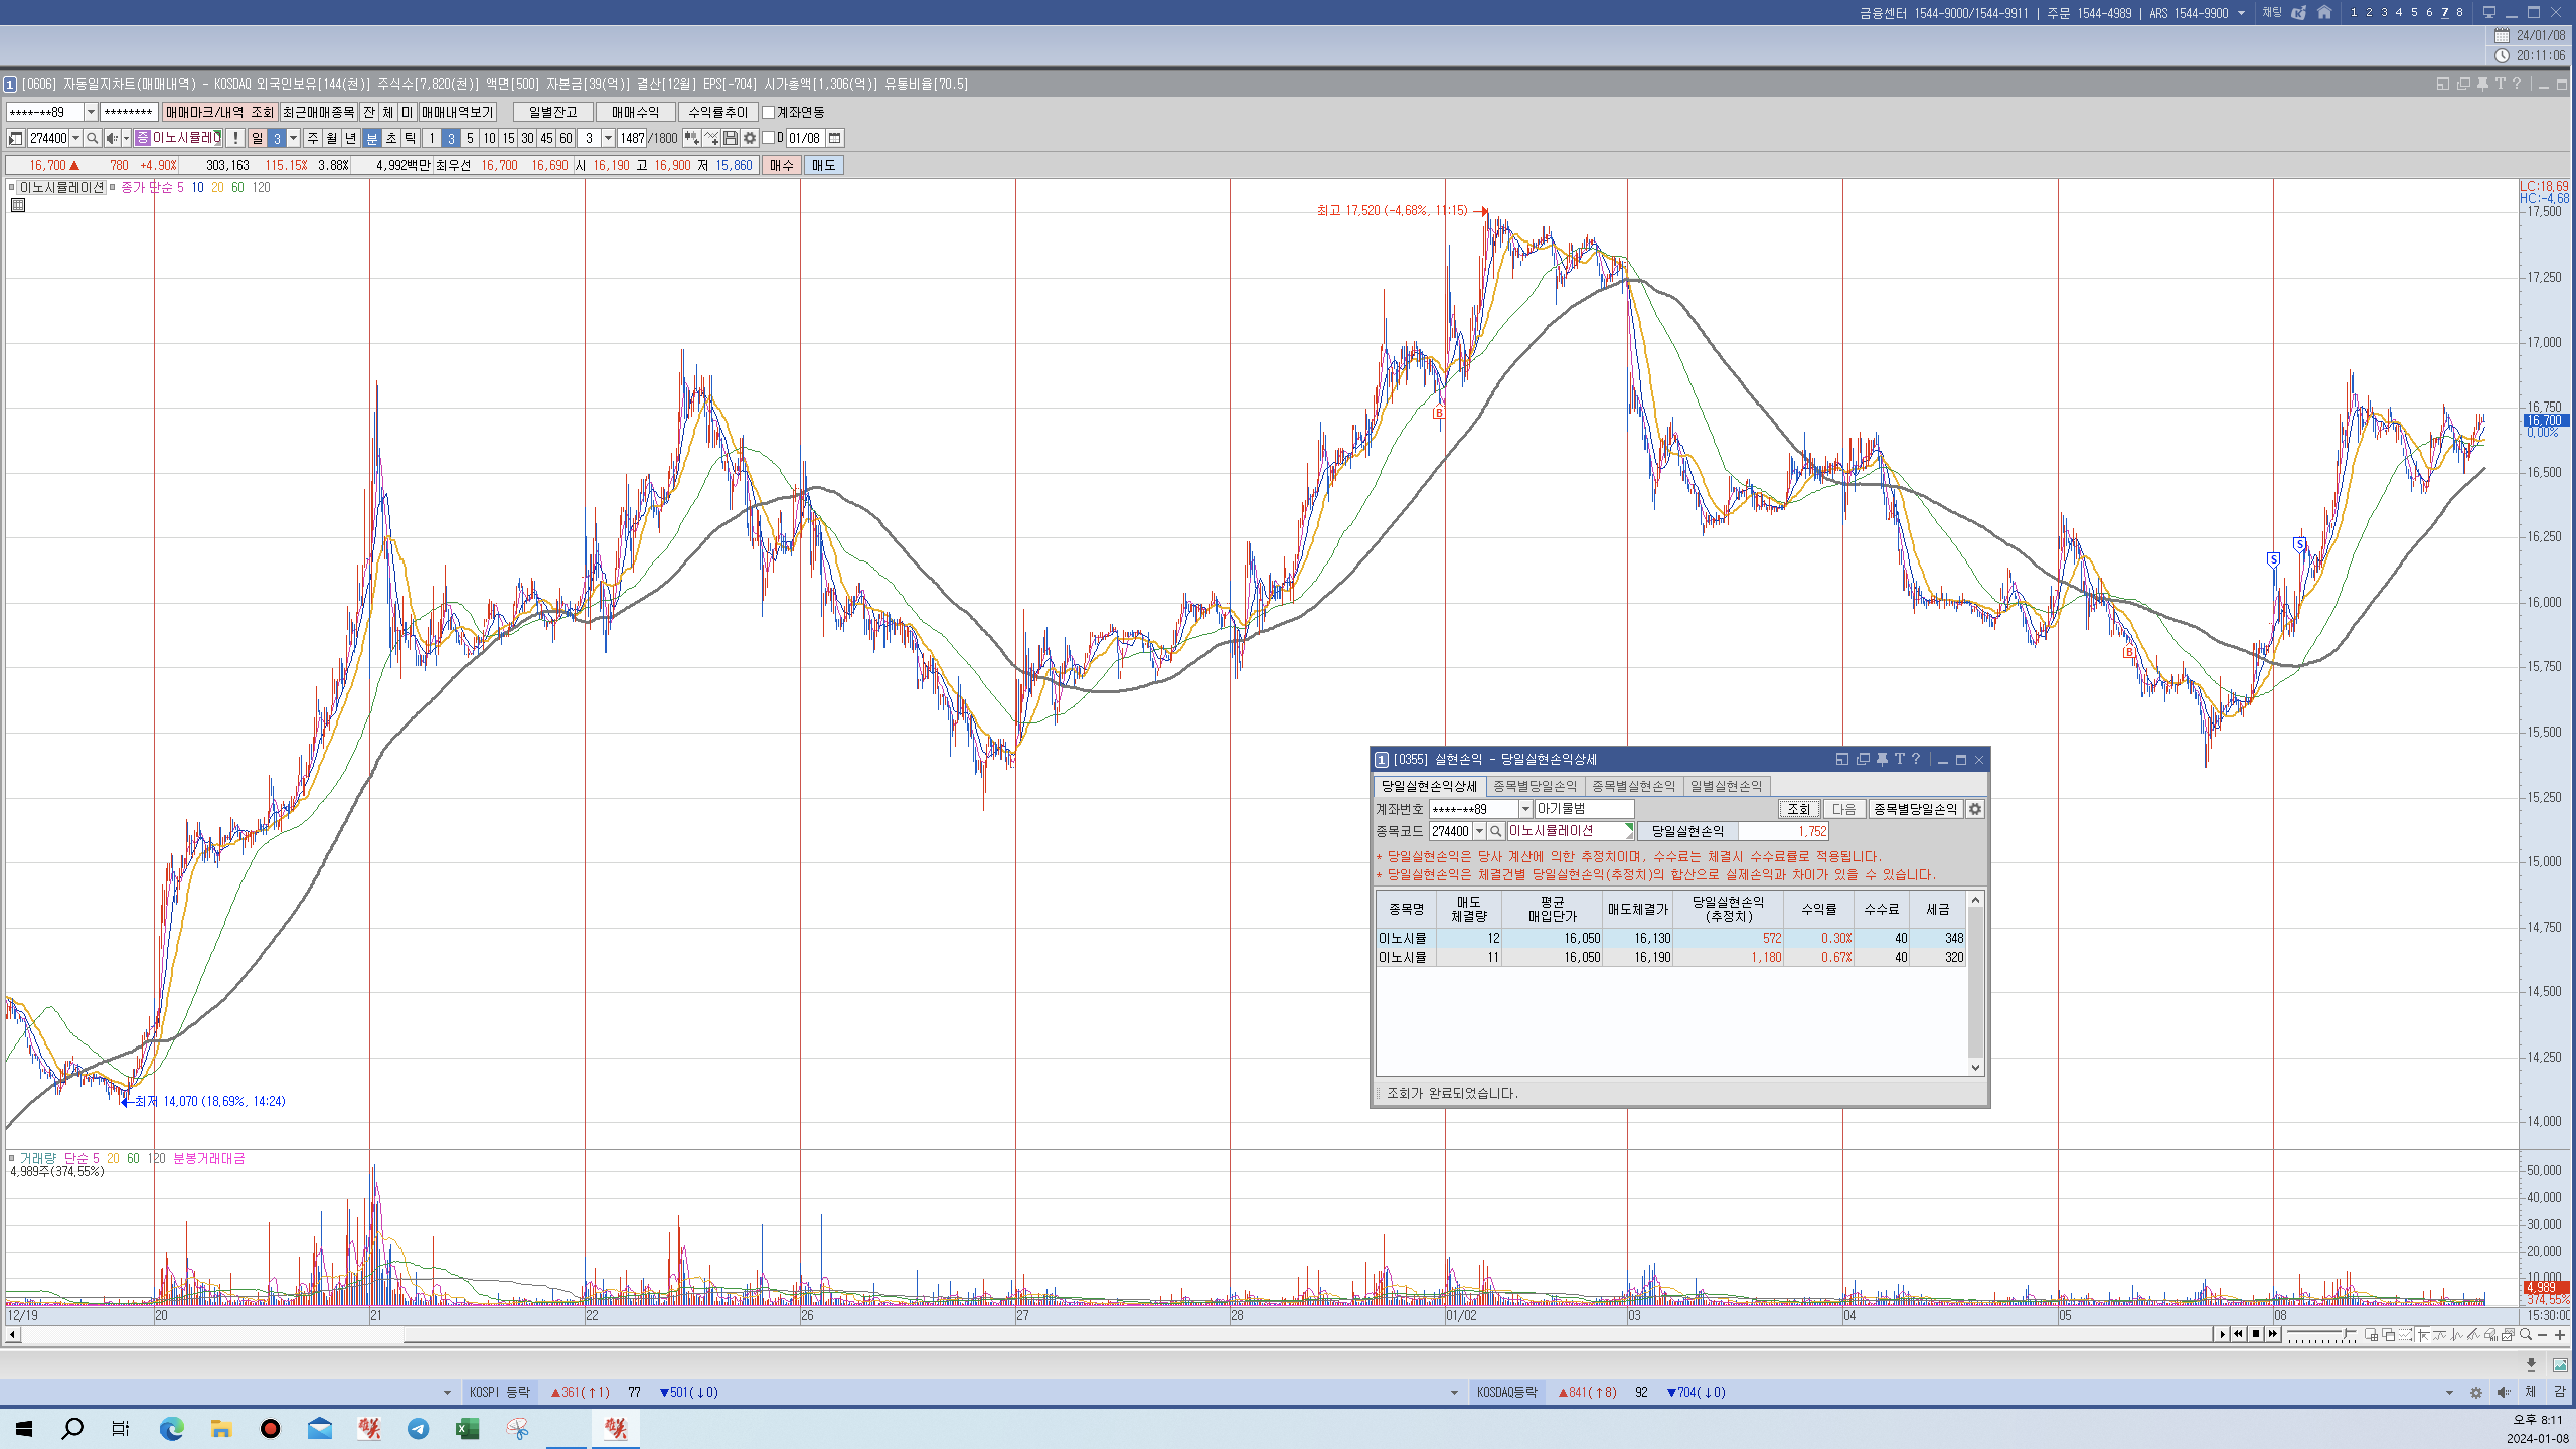Expand dropdown arrow next to ARS 1544-9900

click(x=2241, y=13)
